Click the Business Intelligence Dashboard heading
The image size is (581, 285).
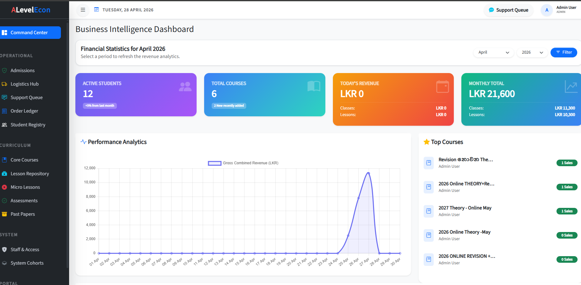click(135, 29)
